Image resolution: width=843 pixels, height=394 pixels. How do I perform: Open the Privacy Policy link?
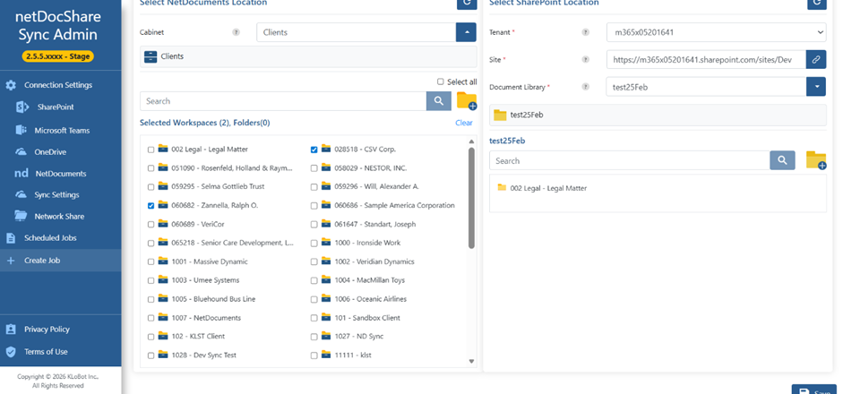pos(47,330)
